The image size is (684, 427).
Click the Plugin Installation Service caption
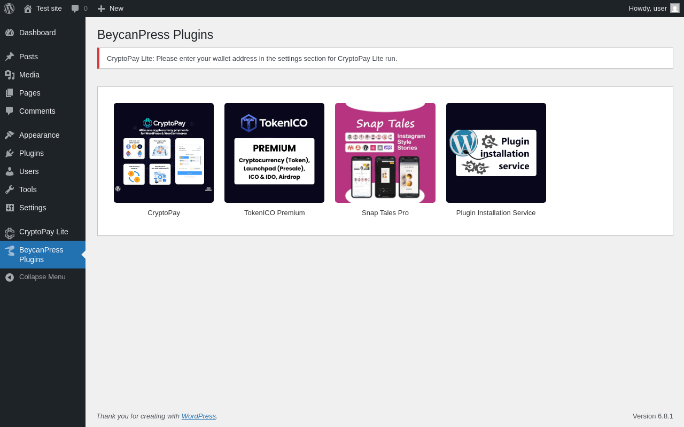[x=496, y=213]
